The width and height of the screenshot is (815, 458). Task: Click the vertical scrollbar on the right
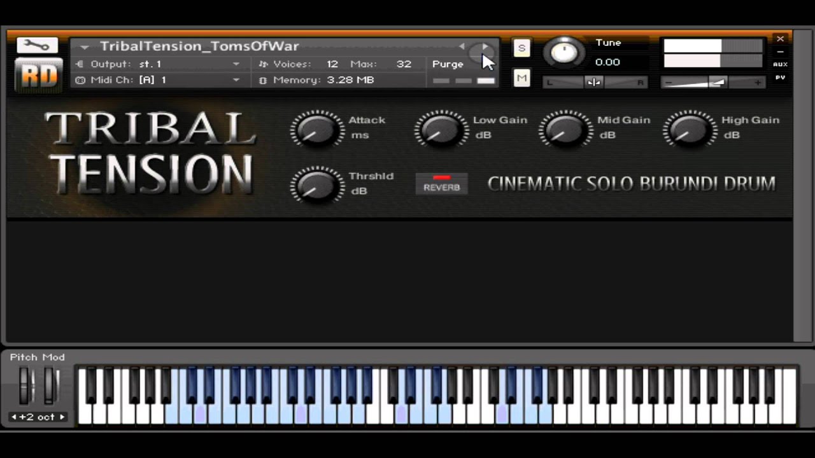point(802,187)
